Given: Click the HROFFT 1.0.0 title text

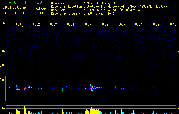Looking at the screenshot, I should [x=22, y=2].
